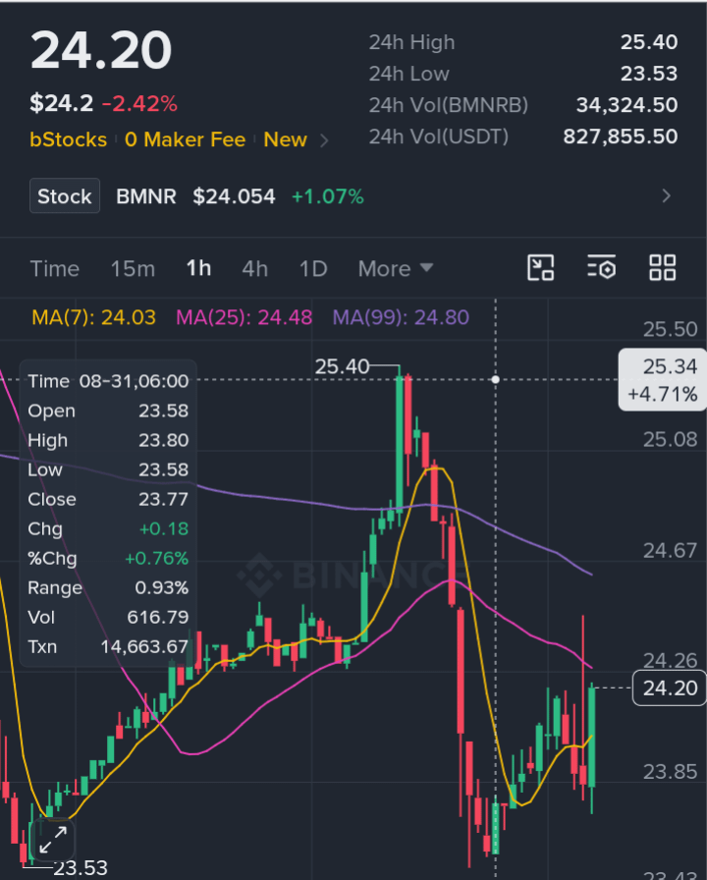The width and height of the screenshot is (707, 880).
Task: Tap the MA(7): 24.03 indicator label
Action: [93, 317]
